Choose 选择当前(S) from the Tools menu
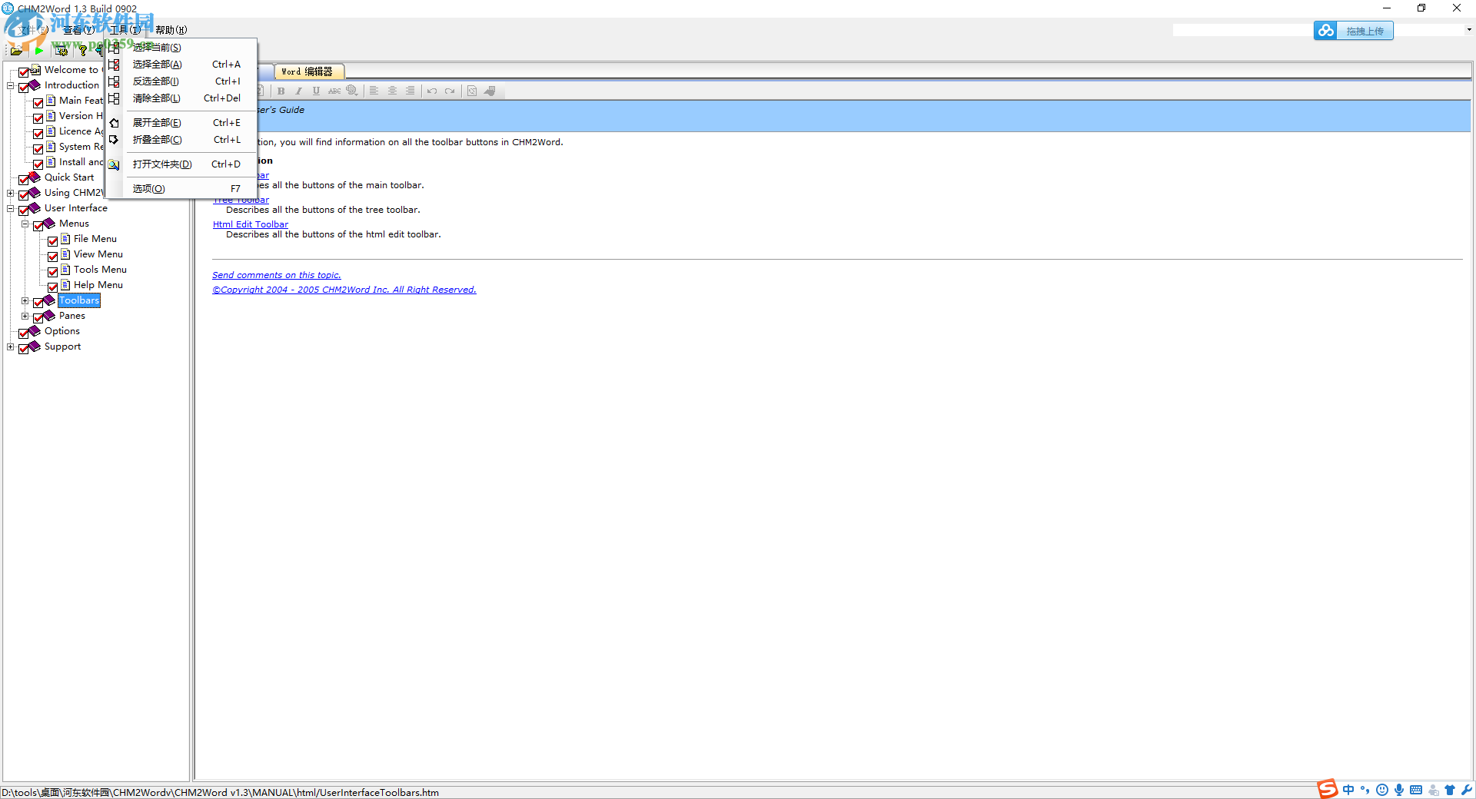Image resolution: width=1476 pixels, height=799 pixels. click(181, 48)
